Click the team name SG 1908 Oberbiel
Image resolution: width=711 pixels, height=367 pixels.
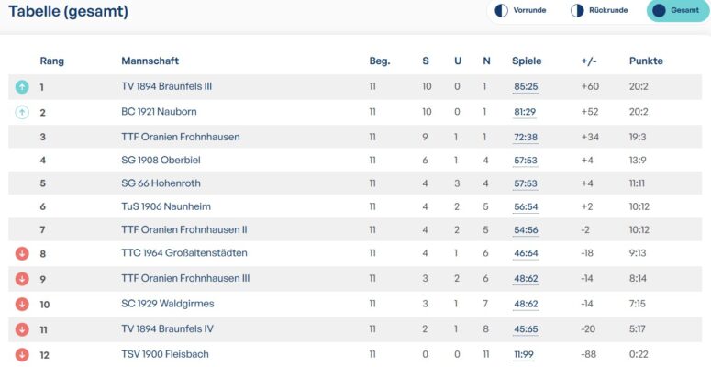tap(161, 160)
